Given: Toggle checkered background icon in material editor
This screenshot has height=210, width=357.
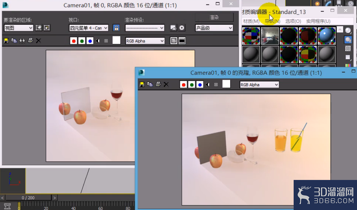Looking at the screenshot, I should point(348,48).
